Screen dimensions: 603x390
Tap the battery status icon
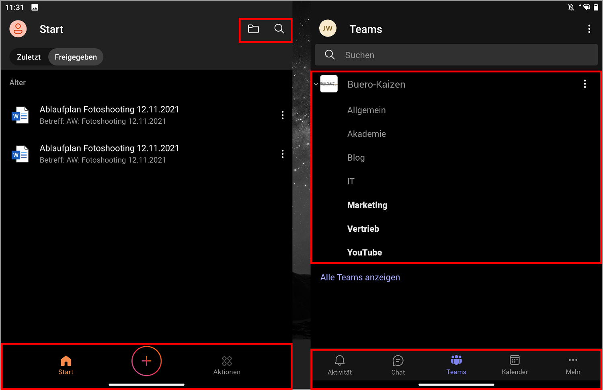596,7
